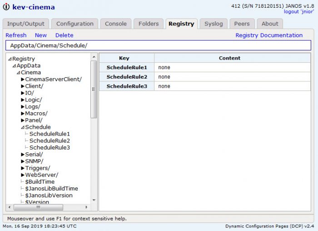Click the horizontal scrollbar left arrow
Image resolution: width=318 pixels, height=231 pixels.
(x=10, y=207)
